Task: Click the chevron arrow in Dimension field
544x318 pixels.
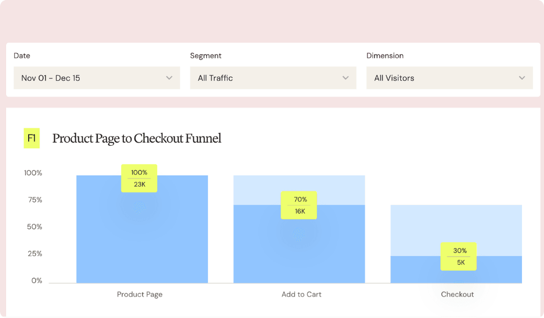Action: [x=522, y=78]
